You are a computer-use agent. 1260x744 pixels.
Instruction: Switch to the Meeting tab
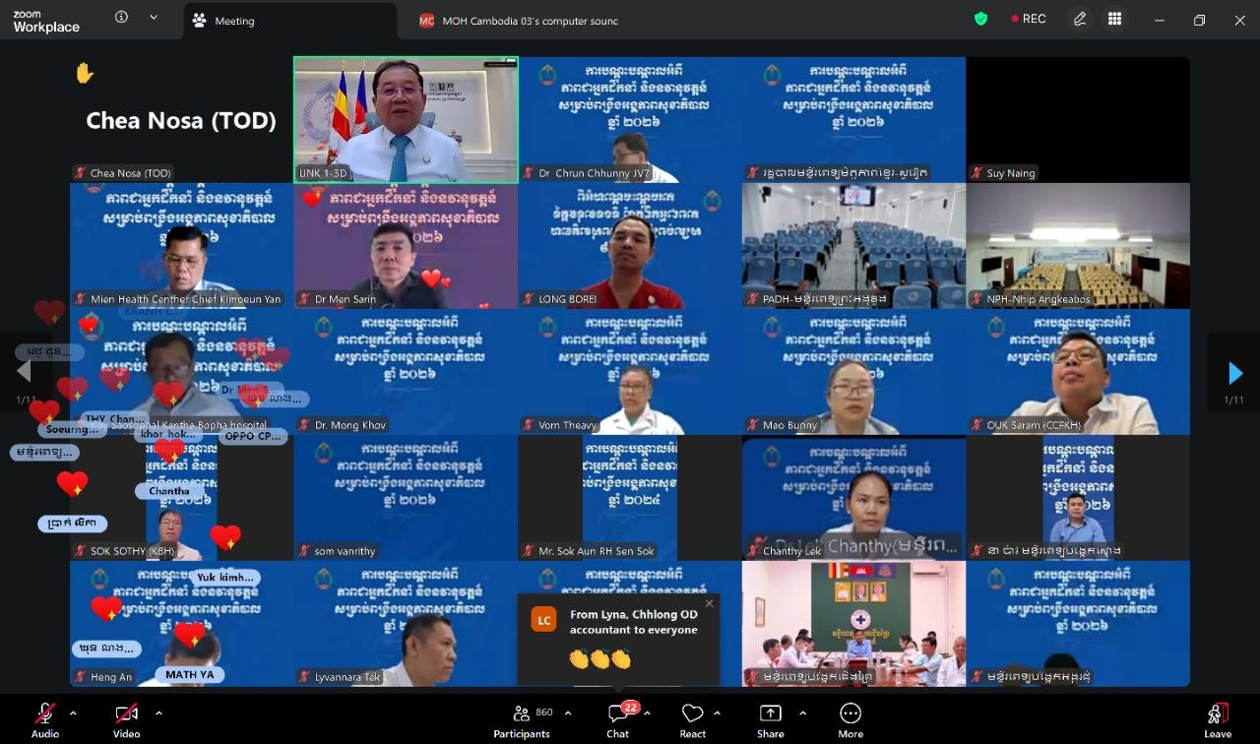tap(233, 21)
